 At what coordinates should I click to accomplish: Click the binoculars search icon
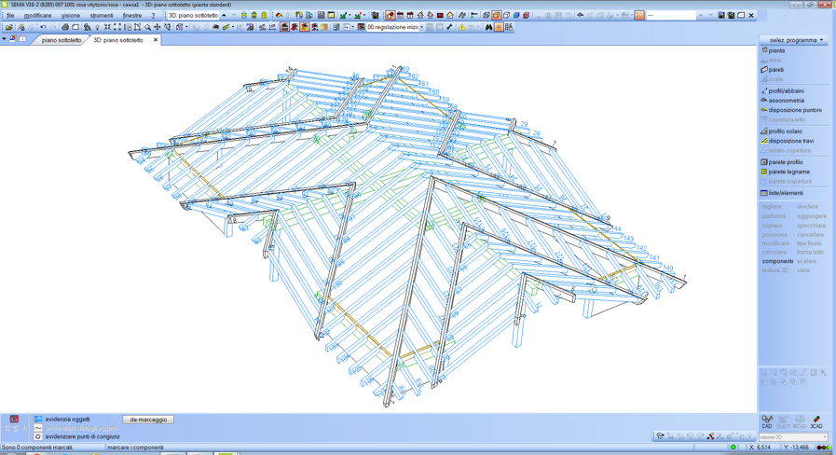[488, 27]
